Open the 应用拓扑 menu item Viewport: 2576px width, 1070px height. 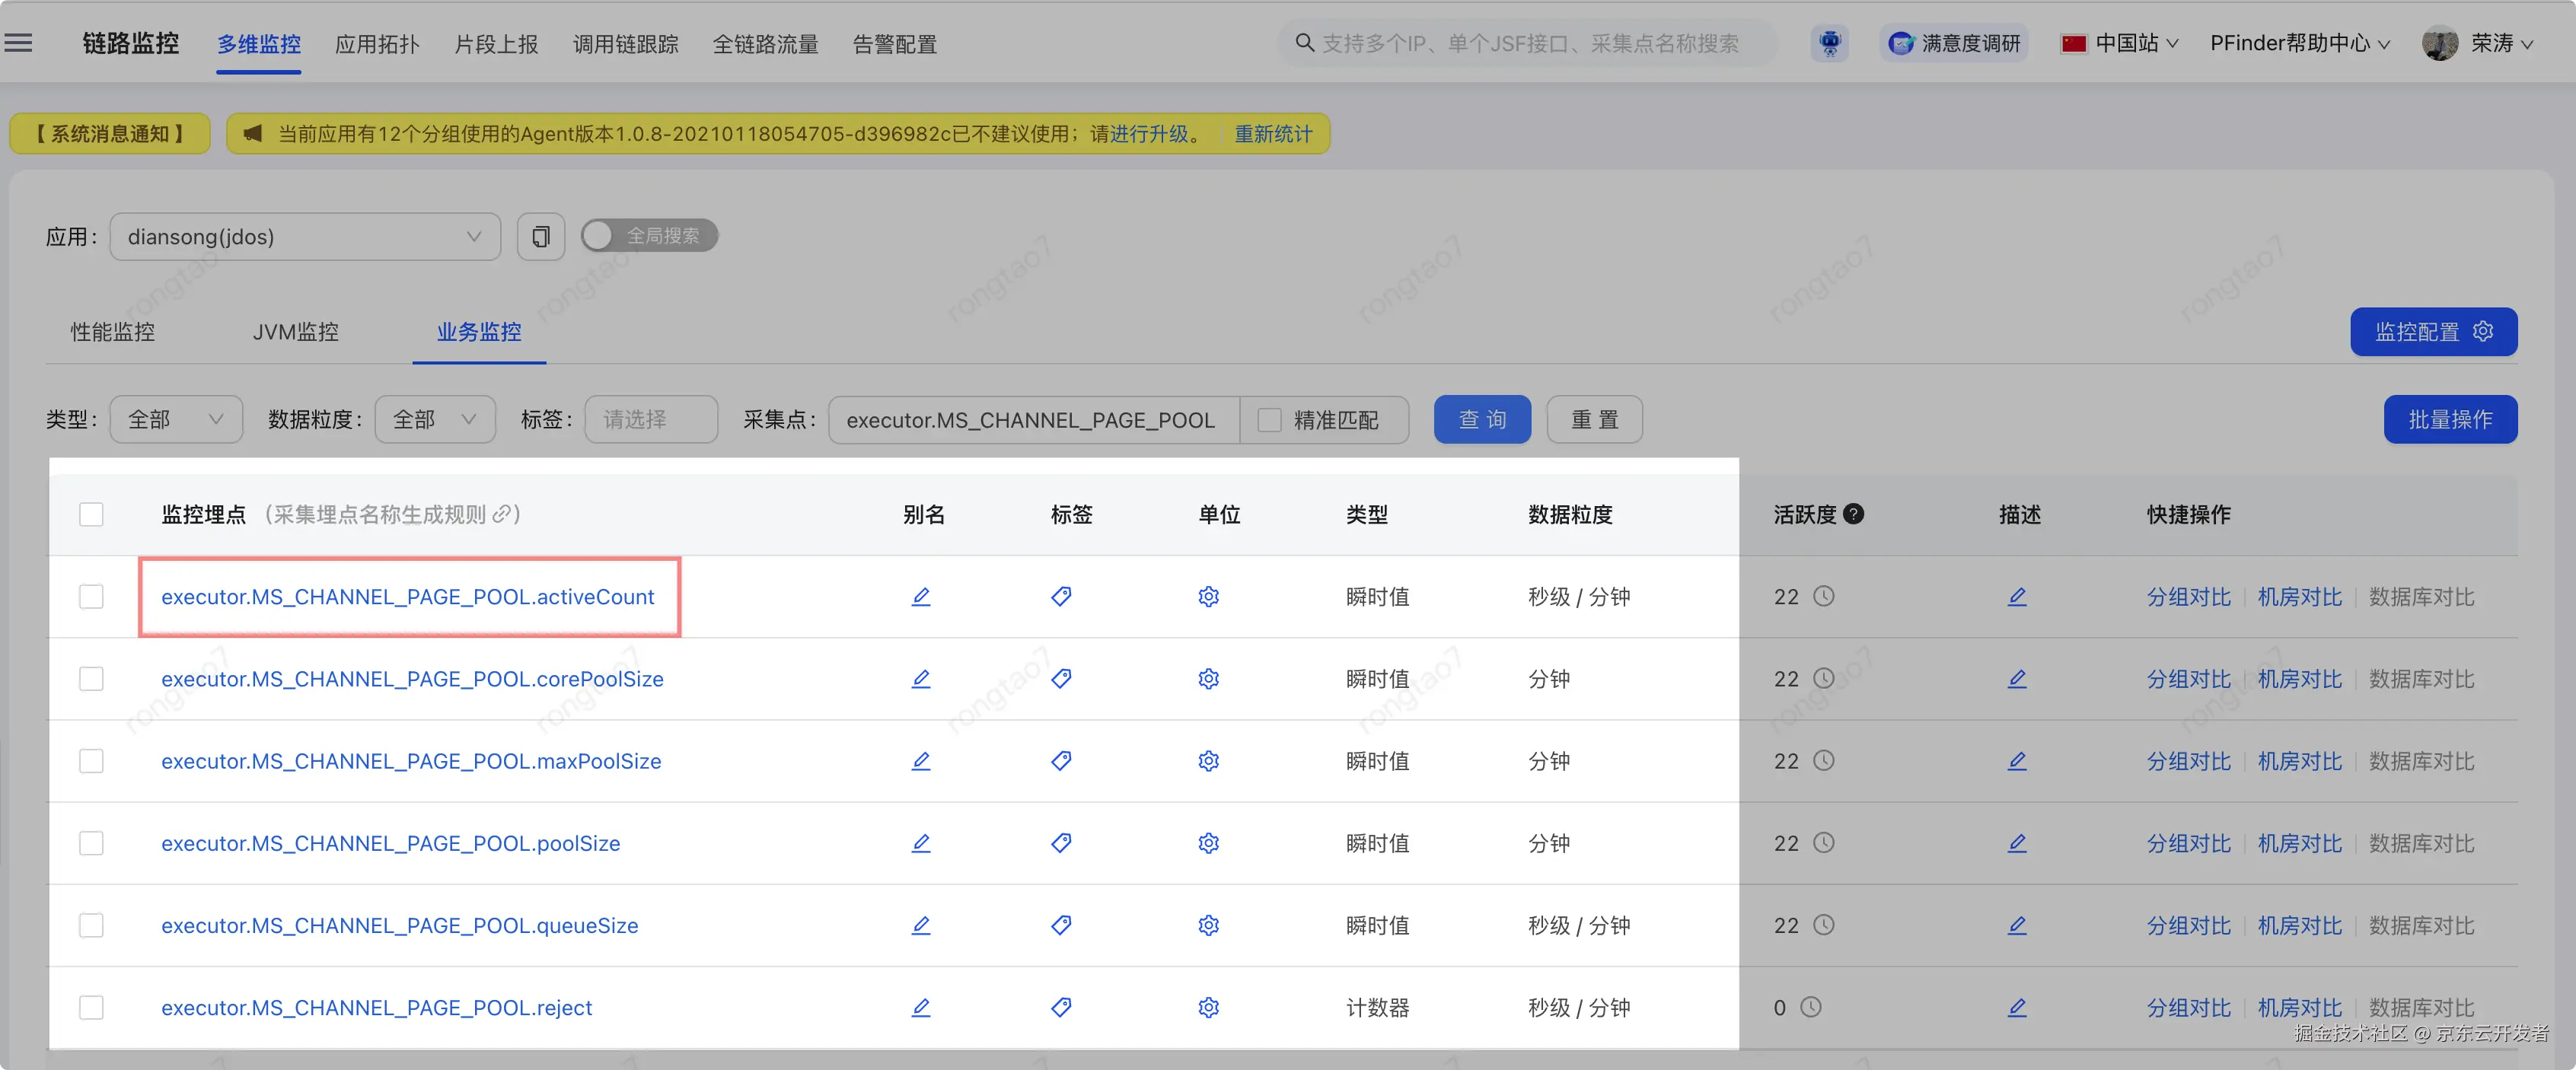click(377, 44)
